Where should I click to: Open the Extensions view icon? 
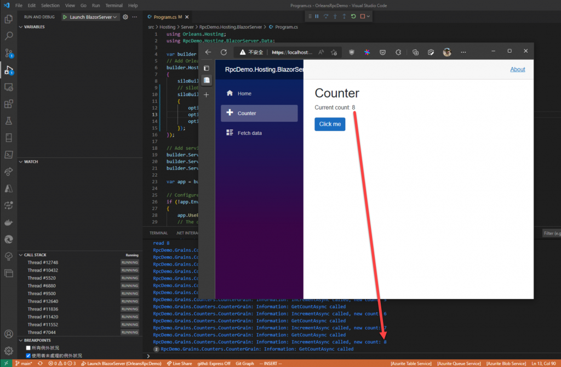9,104
